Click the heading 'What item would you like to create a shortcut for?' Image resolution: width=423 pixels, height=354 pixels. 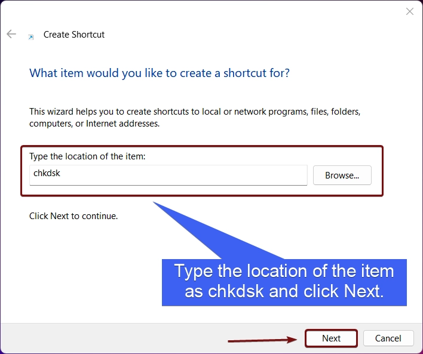pos(160,73)
